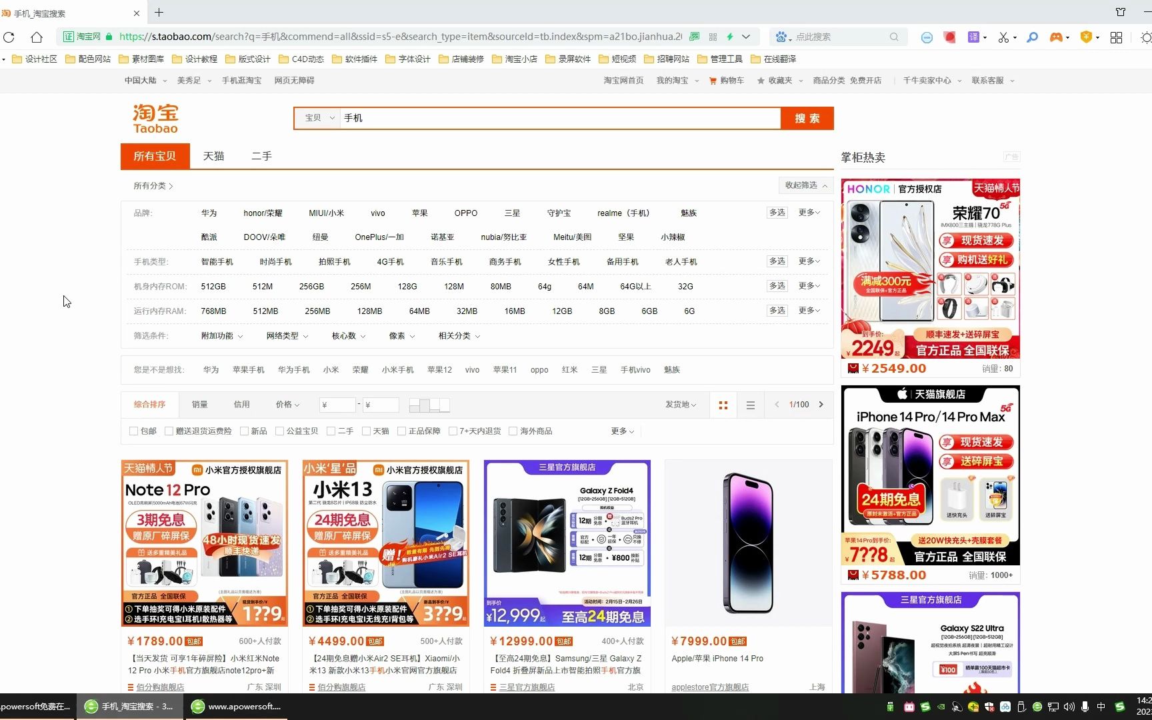This screenshot has height=720, width=1152.
Task: Select the price range distribution bar
Action: click(x=429, y=405)
